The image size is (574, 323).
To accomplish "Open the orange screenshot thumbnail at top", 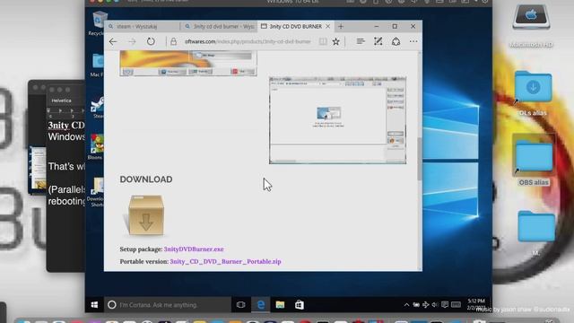I will pos(188,64).
